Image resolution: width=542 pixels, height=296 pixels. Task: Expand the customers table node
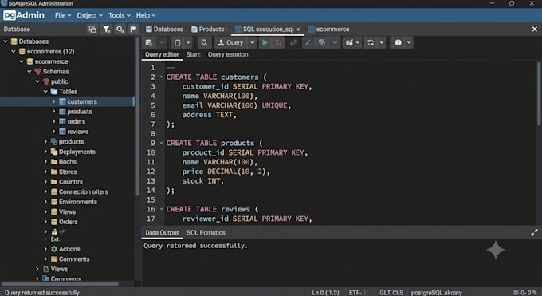(53, 101)
